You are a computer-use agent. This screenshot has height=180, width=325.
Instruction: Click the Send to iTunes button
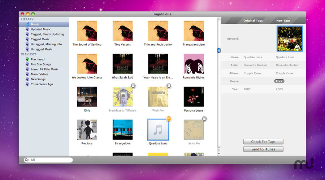tap(263, 149)
